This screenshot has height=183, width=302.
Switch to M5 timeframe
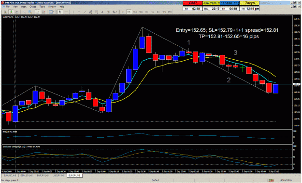click(129, 12)
